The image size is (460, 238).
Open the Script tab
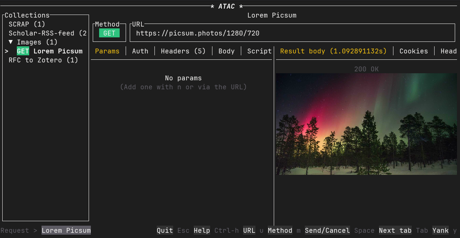tap(260, 51)
